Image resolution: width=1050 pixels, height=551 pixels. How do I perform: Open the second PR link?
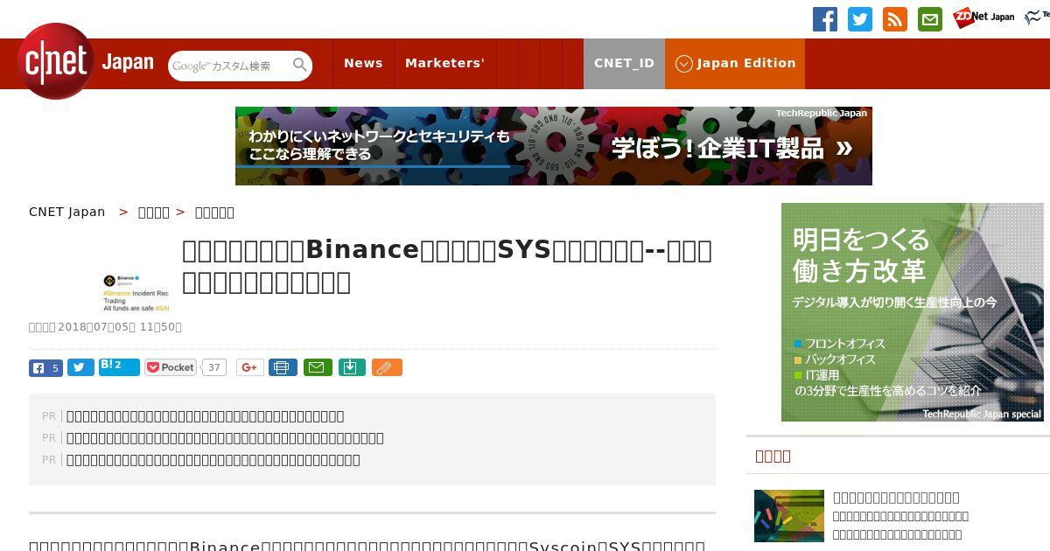[x=225, y=438]
